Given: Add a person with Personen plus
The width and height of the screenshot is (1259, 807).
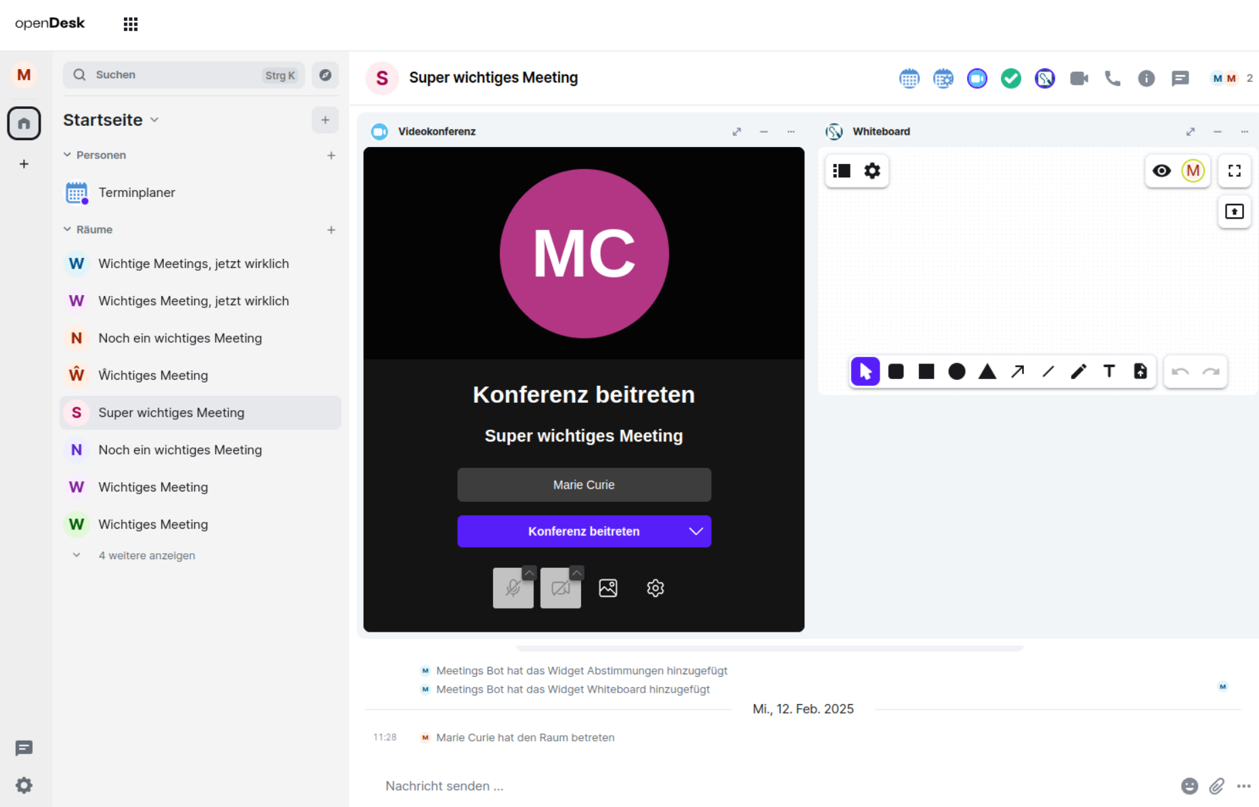Looking at the screenshot, I should pos(331,155).
